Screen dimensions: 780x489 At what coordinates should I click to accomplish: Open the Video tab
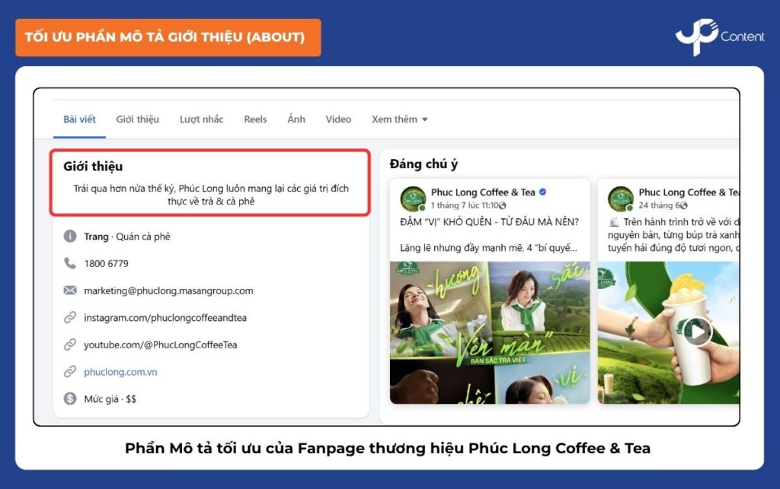coord(337,119)
